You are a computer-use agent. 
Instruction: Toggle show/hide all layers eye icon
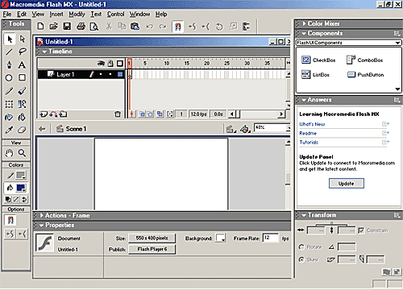click(x=101, y=64)
